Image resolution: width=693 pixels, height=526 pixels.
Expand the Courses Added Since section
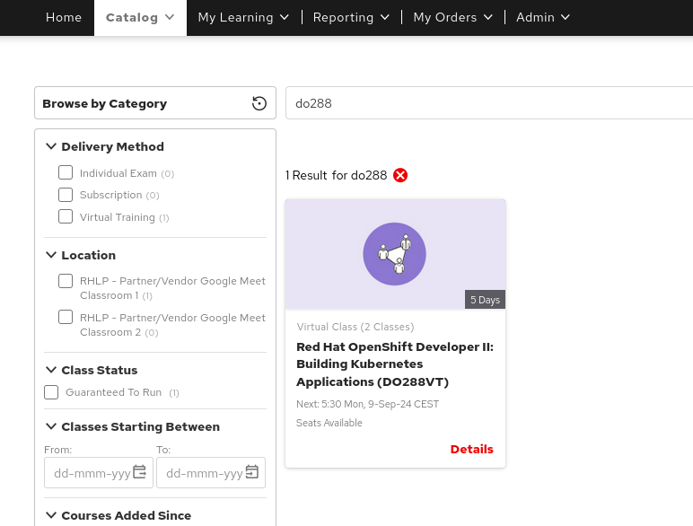point(51,515)
